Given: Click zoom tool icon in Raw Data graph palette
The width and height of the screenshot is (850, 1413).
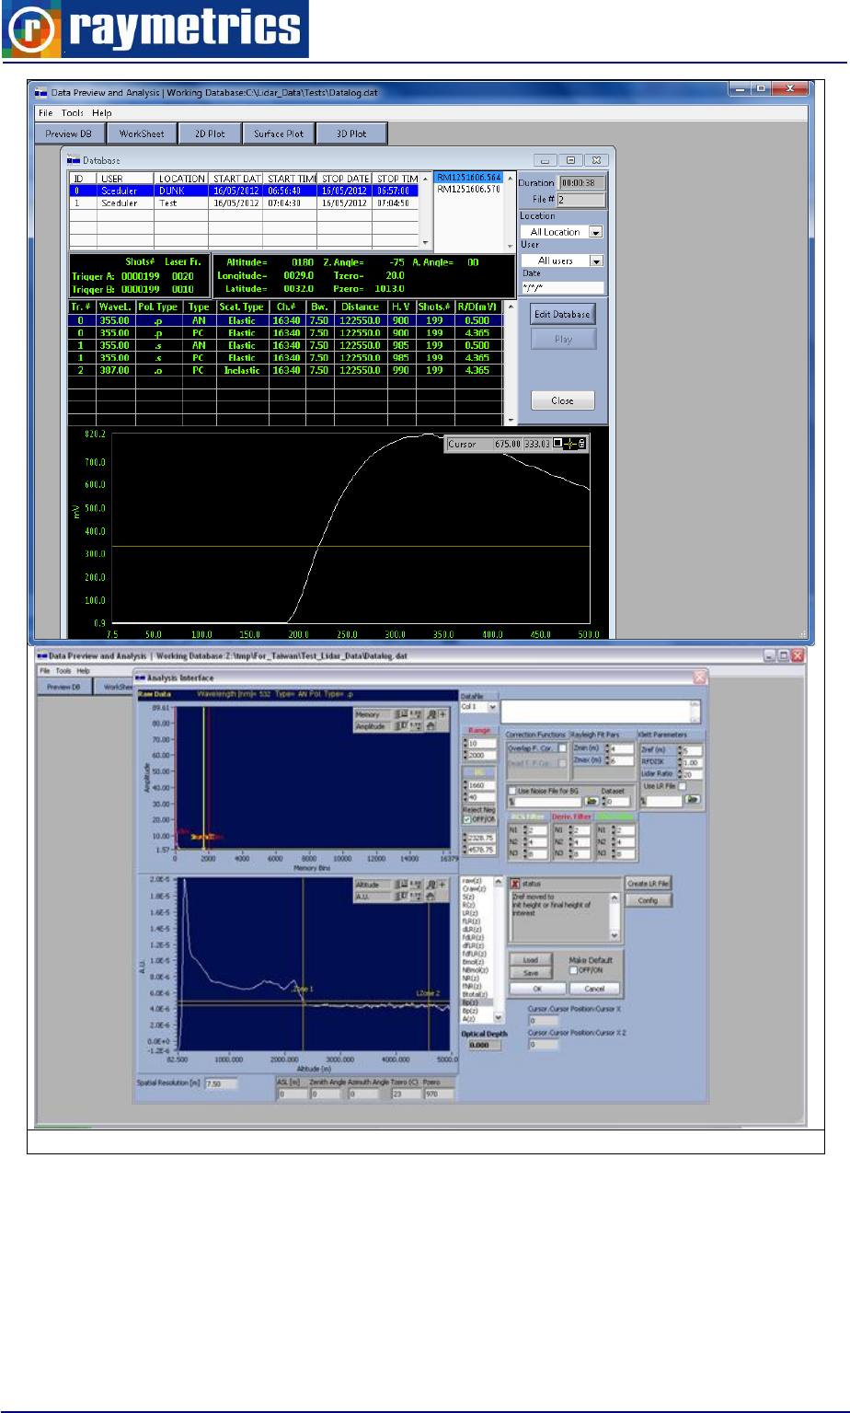Looking at the screenshot, I should point(431,714).
